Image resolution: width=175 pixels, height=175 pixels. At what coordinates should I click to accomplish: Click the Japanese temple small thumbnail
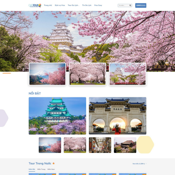(x=125, y=145)
